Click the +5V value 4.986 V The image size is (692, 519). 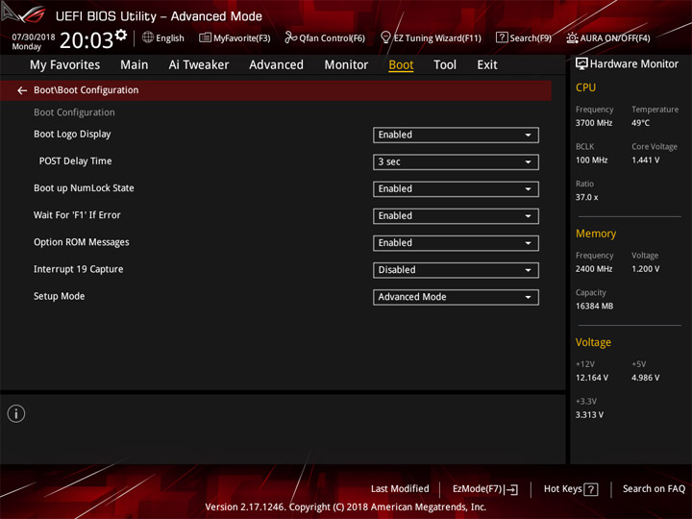pyautogui.click(x=646, y=378)
